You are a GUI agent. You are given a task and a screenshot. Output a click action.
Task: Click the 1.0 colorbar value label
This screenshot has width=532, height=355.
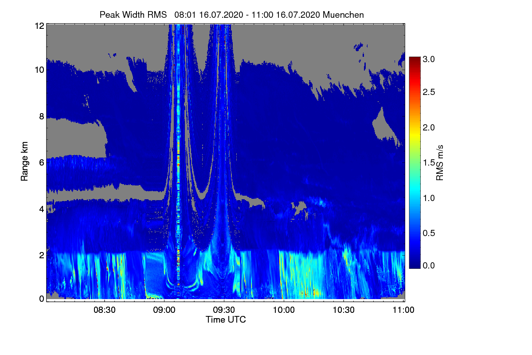[430, 197]
